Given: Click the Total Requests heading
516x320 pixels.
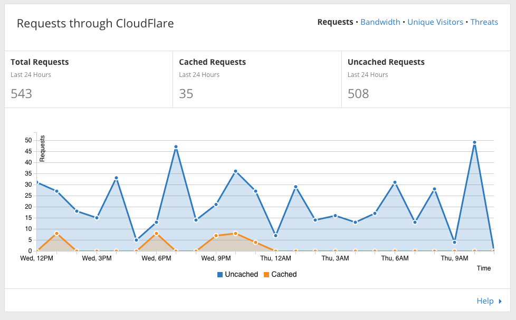Looking at the screenshot, I should (x=40, y=62).
